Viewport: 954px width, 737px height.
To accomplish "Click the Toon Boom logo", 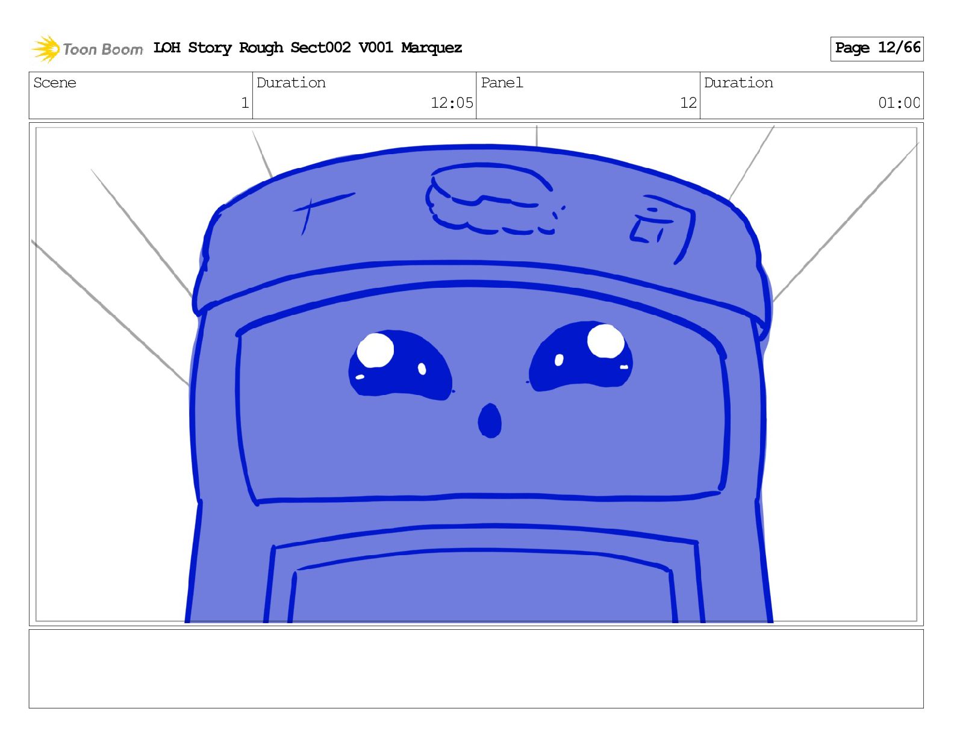I will pyautogui.click(x=87, y=49).
